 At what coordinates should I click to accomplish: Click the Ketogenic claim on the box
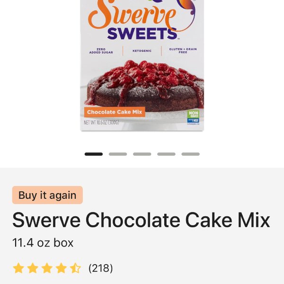pyautogui.click(x=142, y=51)
